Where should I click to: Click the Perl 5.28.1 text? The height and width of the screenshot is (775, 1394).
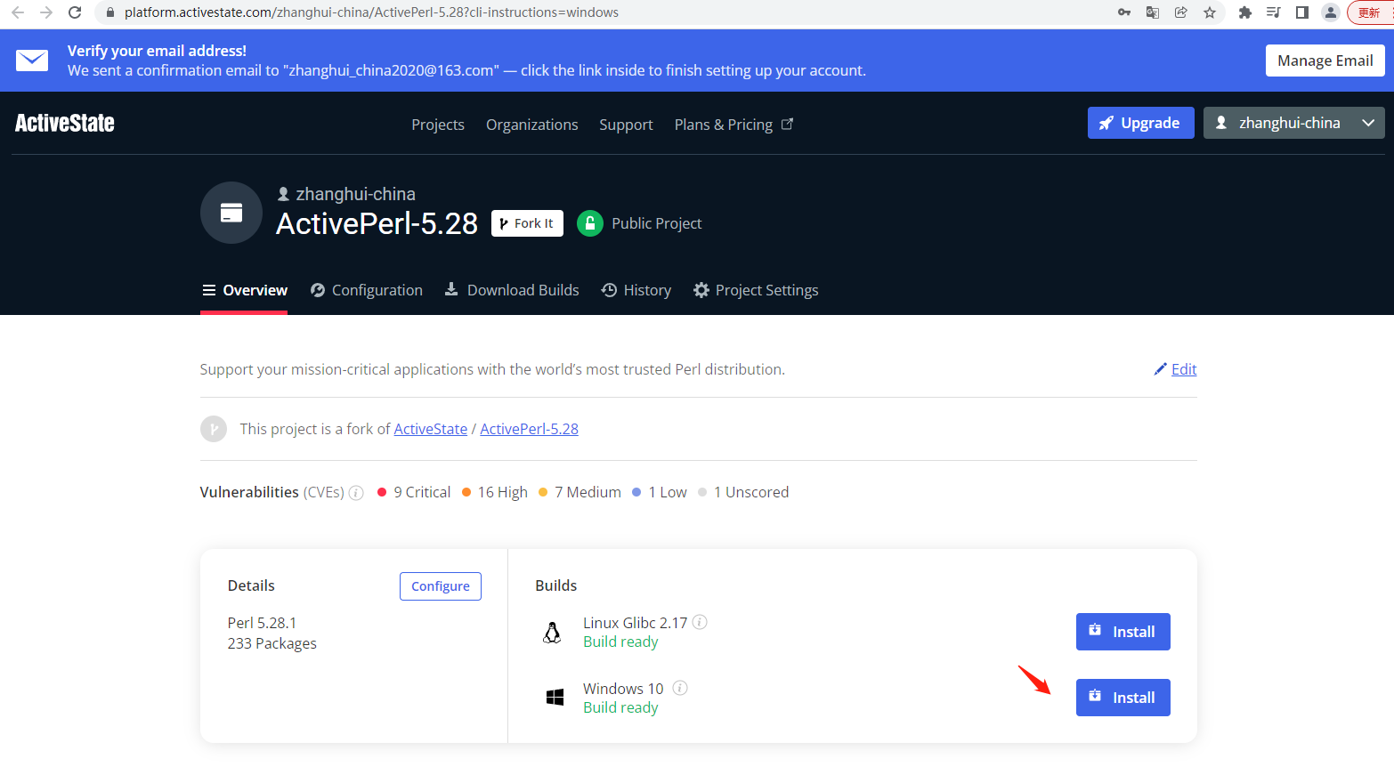click(x=263, y=623)
